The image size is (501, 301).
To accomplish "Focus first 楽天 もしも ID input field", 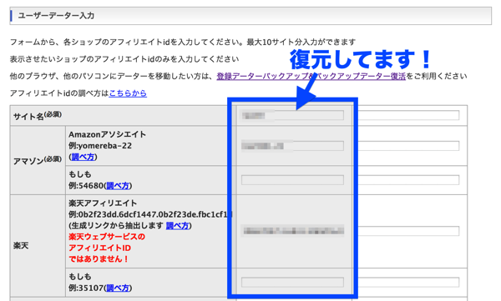I will (293, 282).
